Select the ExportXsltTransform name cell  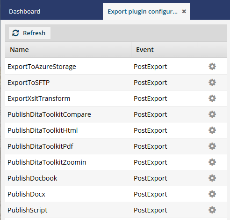[x=68, y=99]
